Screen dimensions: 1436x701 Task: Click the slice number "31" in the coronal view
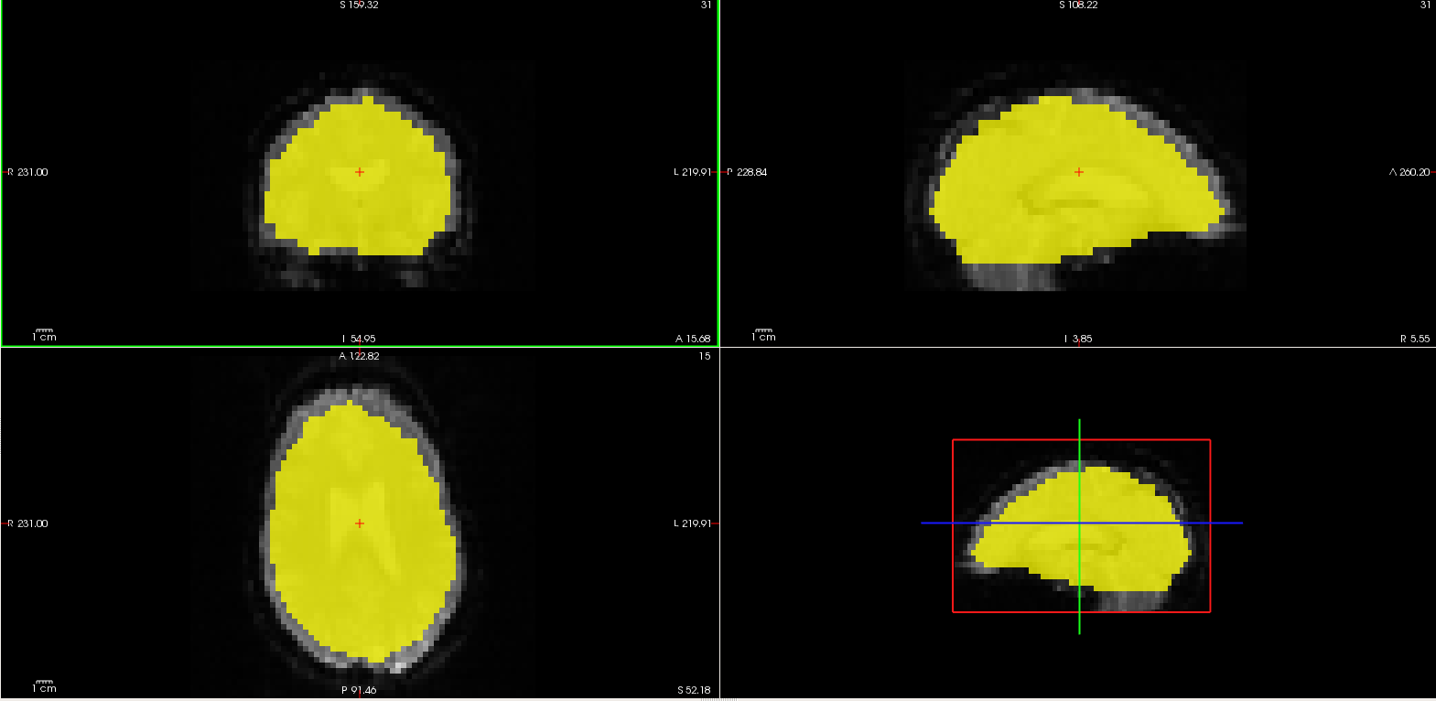[706, 5]
